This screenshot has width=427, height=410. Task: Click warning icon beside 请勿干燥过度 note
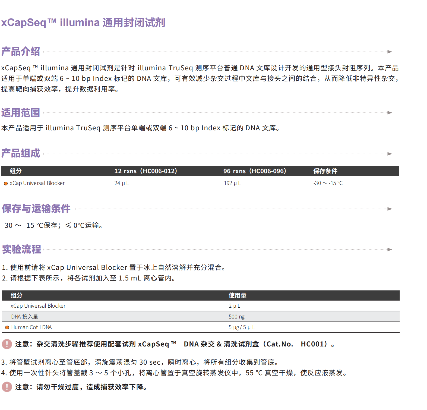tap(7, 387)
